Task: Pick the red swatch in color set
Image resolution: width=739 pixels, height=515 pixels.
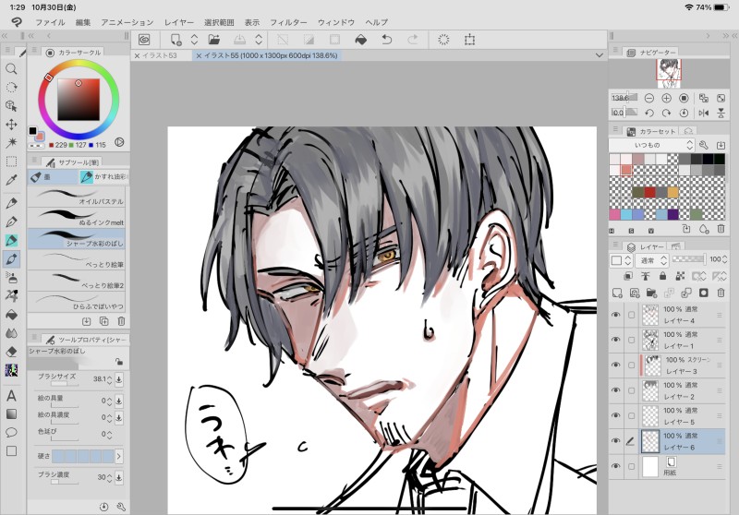Action: click(x=650, y=192)
